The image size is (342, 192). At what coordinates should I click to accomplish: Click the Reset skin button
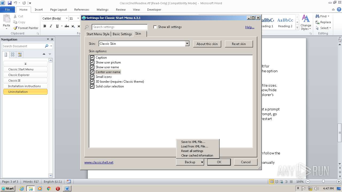(239, 44)
